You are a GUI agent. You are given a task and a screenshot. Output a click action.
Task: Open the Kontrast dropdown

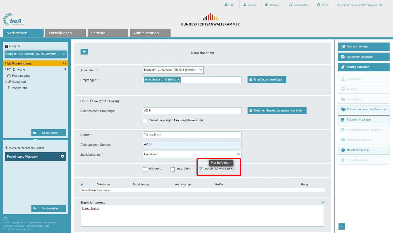tap(274, 5)
